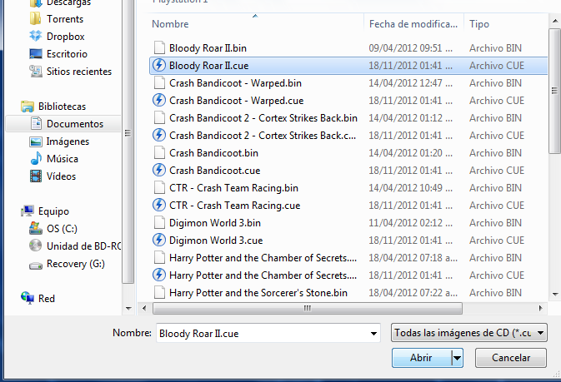Click the Documentos library icon
This screenshot has height=382, width=561.
36,124
